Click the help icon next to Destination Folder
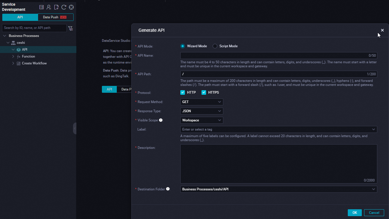The image size is (389, 219). click(168, 189)
